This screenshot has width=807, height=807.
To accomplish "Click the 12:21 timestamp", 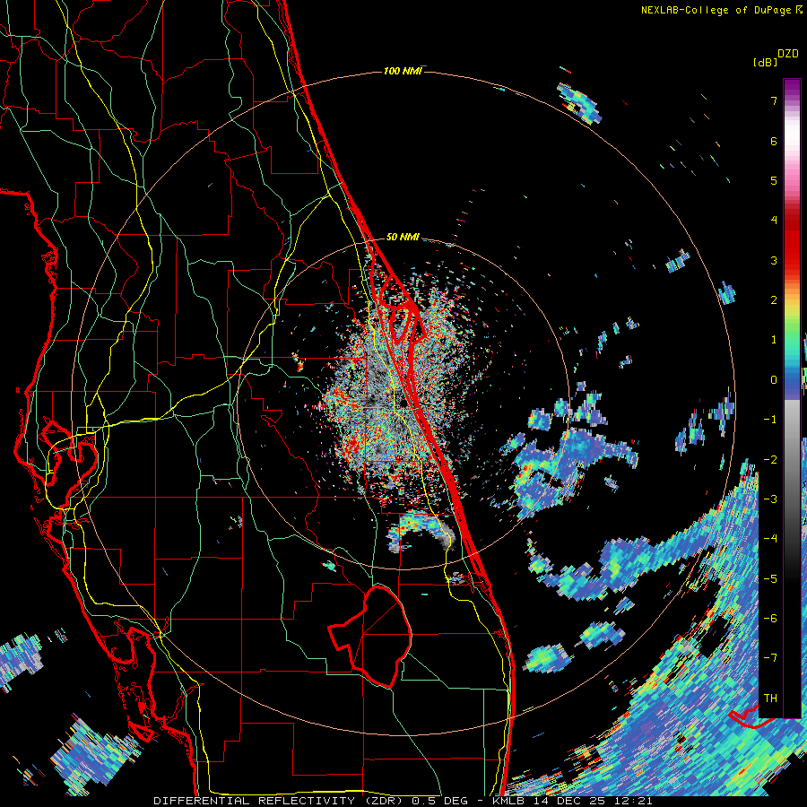I will coord(634,801).
